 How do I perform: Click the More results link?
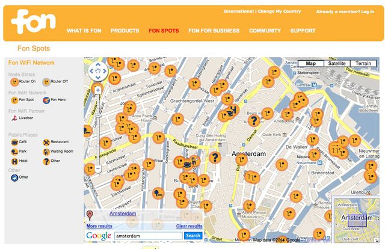pyautogui.click(x=99, y=226)
